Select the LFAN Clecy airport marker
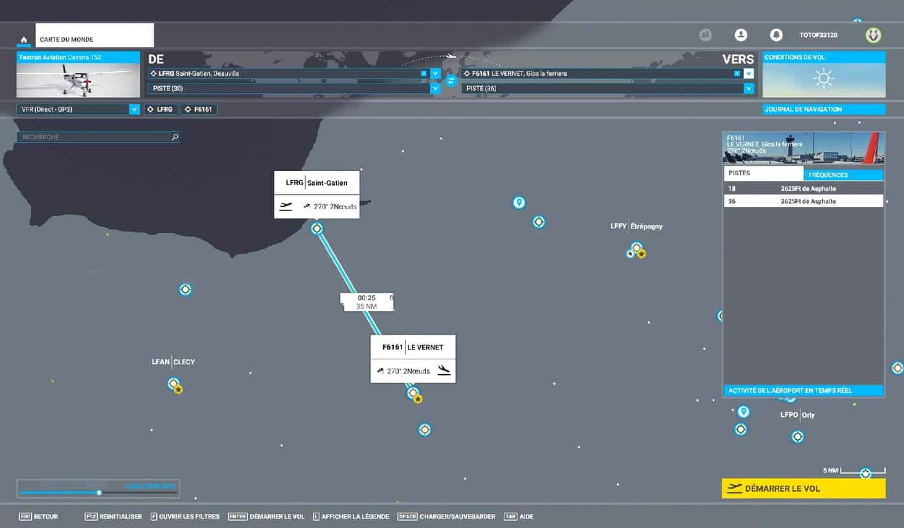This screenshot has height=528, width=904. (x=173, y=384)
